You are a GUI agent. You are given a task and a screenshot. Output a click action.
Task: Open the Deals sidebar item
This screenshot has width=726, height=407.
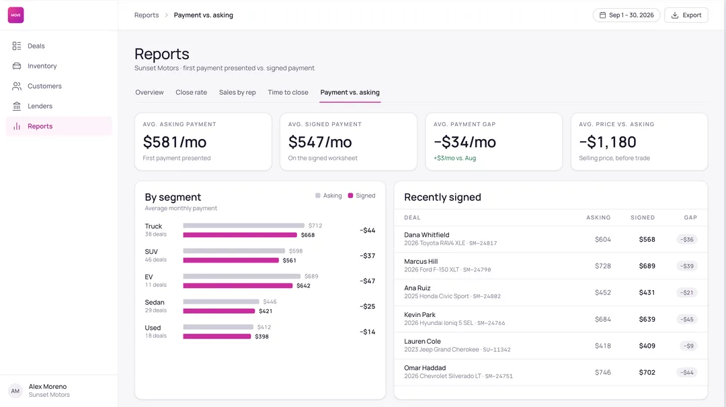pyautogui.click(x=58, y=46)
